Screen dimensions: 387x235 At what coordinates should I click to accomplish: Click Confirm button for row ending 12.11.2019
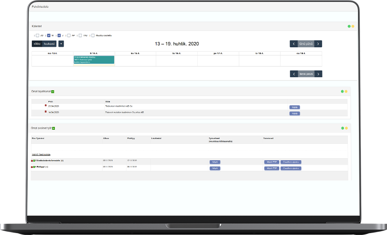[291, 162]
